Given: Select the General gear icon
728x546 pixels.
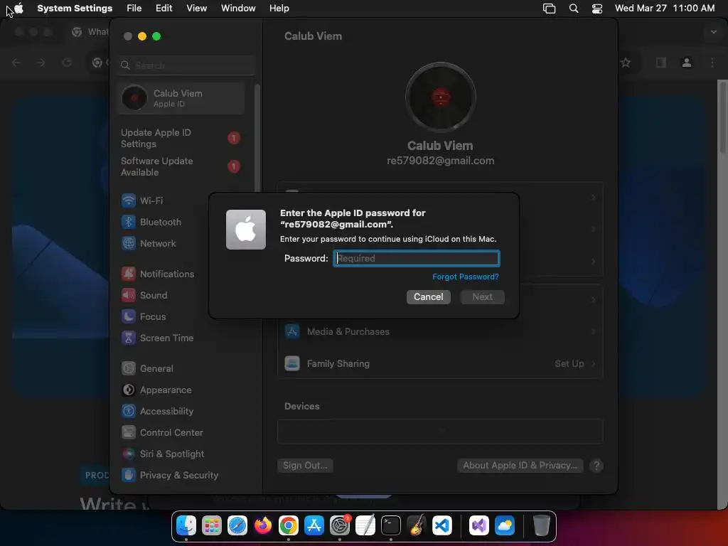Looking at the screenshot, I should pos(129,369).
